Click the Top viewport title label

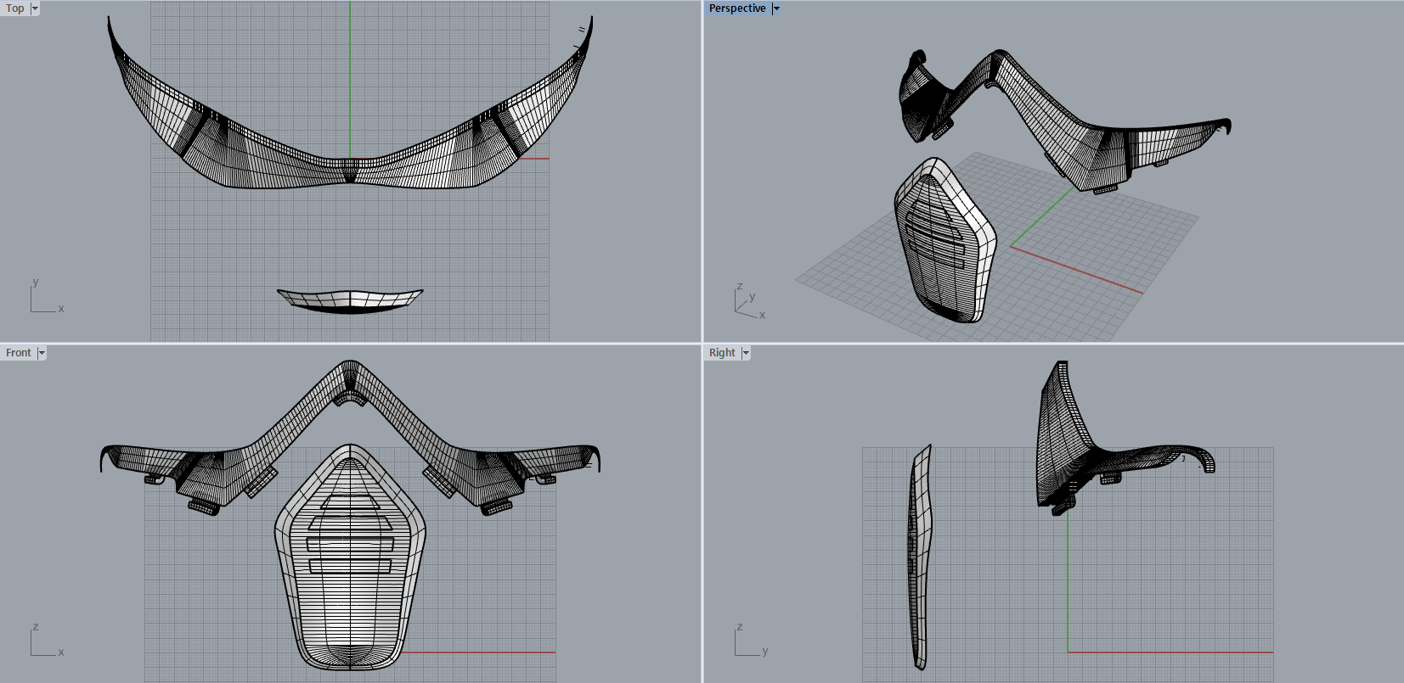tap(15, 8)
